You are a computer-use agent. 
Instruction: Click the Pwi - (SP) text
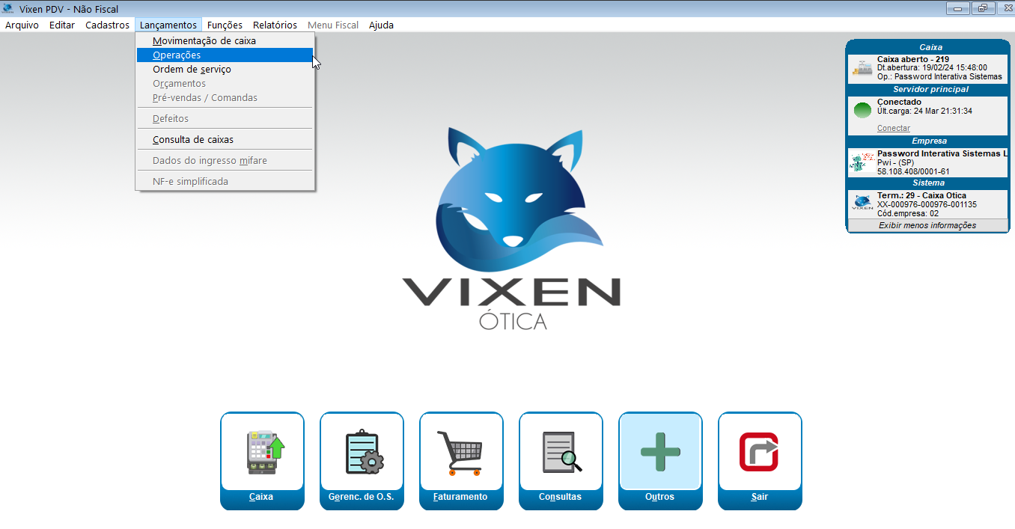pos(896,162)
